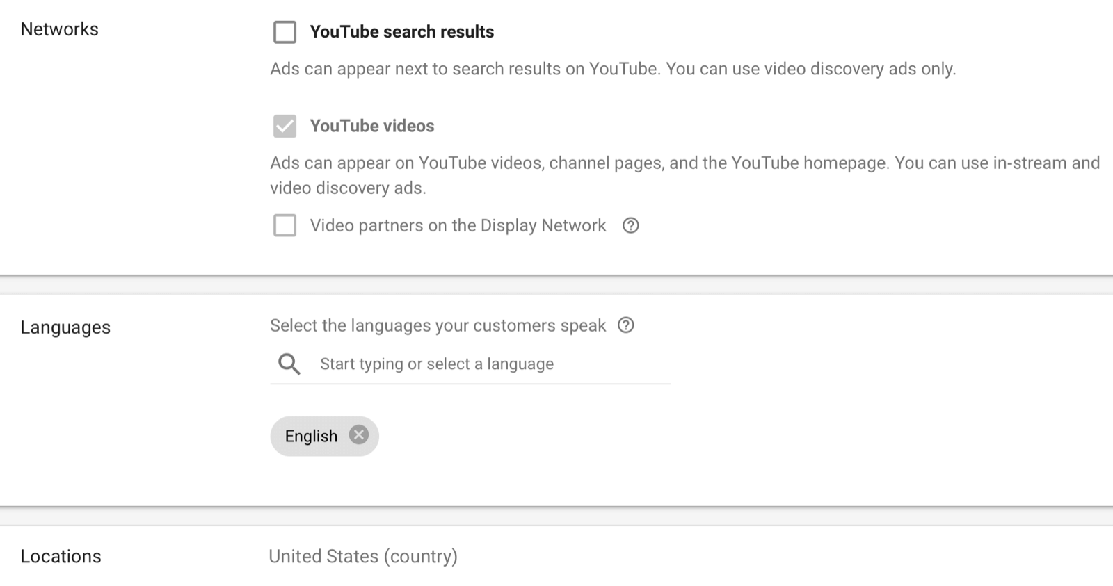Click the magnifier icon in language search
This screenshot has height=586, width=1113.
tap(289, 364)
